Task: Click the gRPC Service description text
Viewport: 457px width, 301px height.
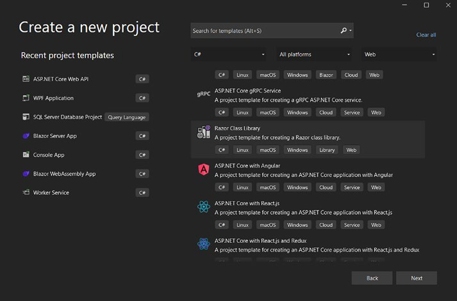Action: pos(288,100)
